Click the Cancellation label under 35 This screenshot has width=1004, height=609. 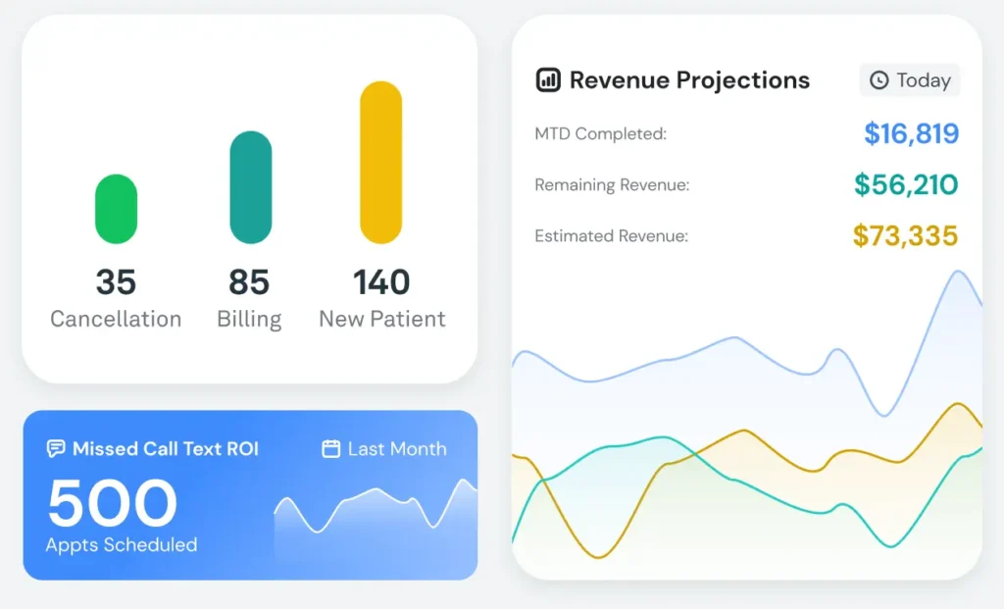(x=116, y=319)
